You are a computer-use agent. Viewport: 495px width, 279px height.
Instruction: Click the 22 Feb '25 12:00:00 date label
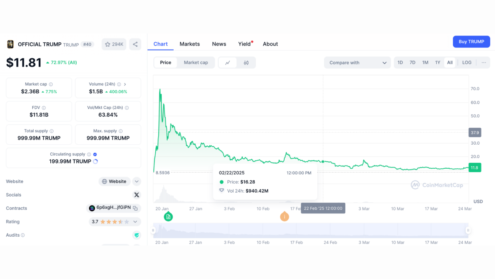tap(323, 208)
